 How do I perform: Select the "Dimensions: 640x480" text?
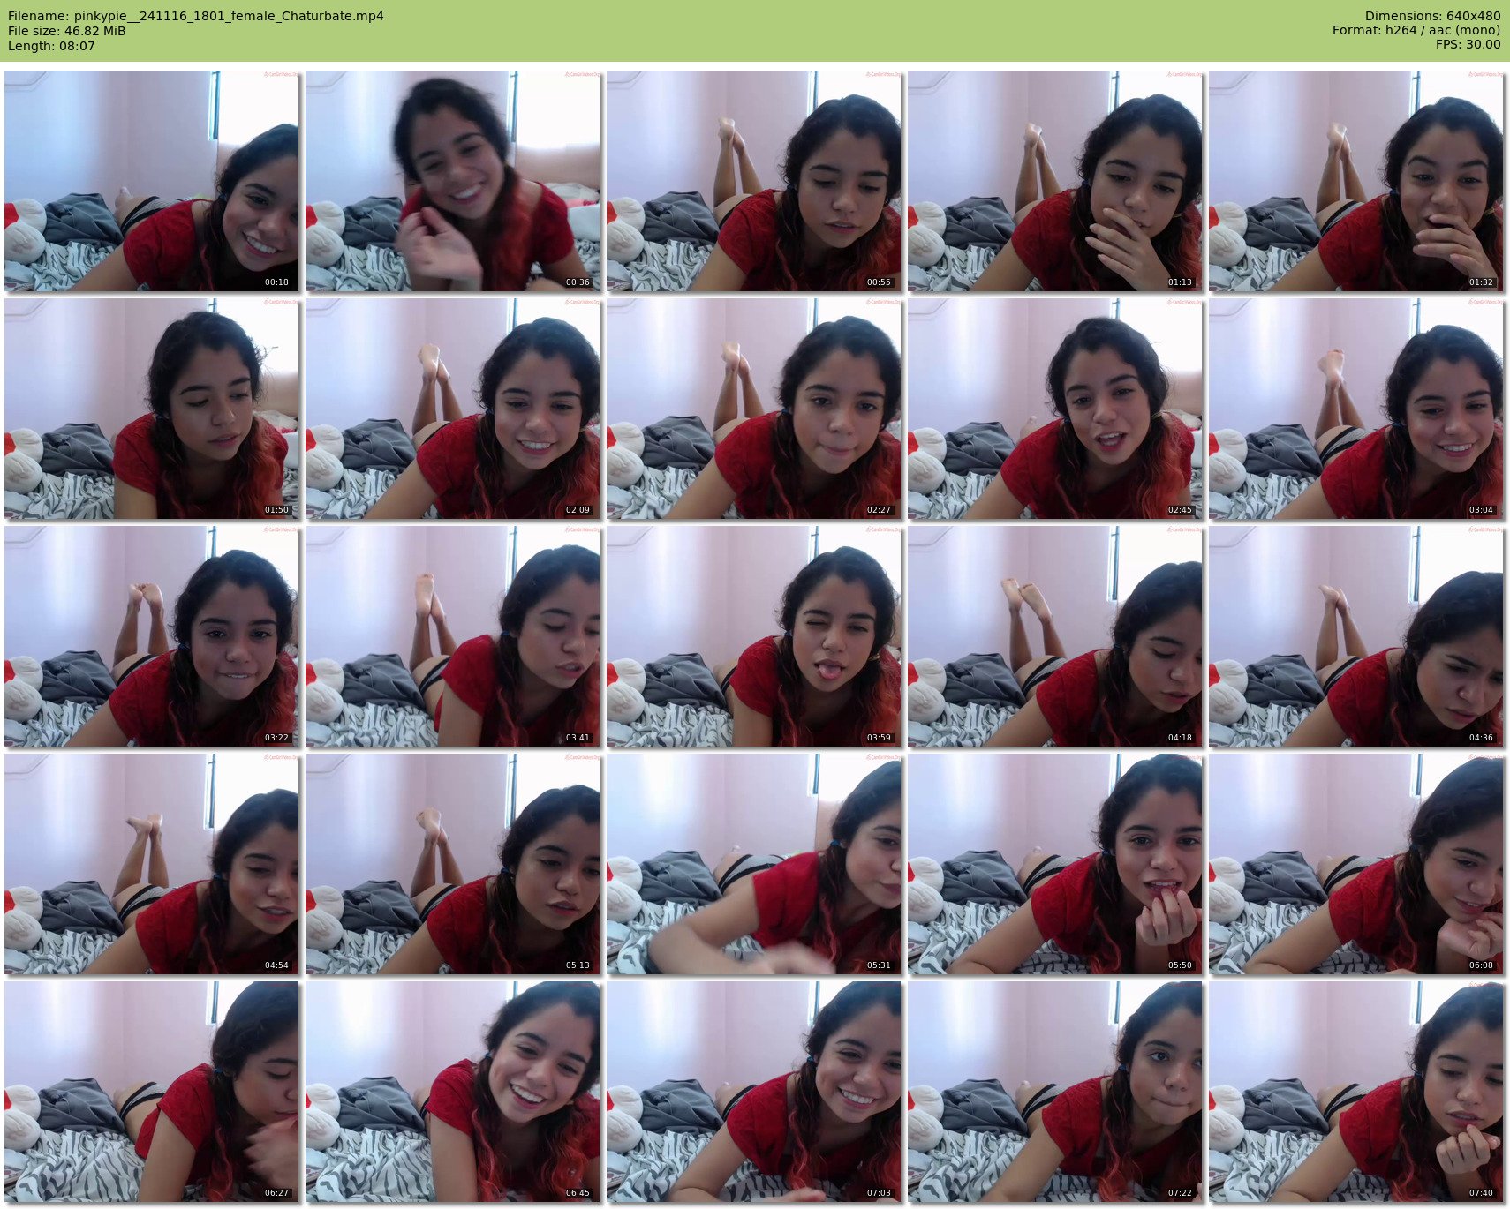pyautogui.click(x=1432, y=16)
